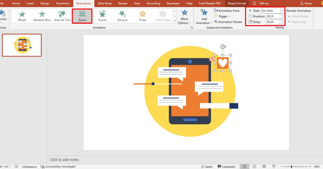Select the Zoom animation effect

[x=82, y=16]
